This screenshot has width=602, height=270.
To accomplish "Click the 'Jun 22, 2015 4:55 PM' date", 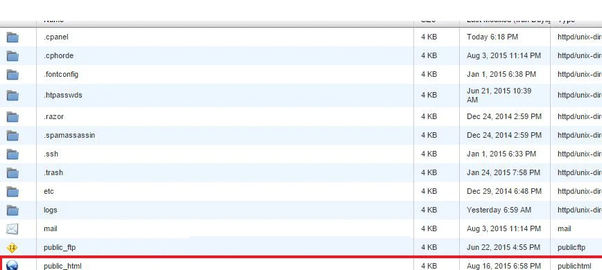I will point(504,247).
